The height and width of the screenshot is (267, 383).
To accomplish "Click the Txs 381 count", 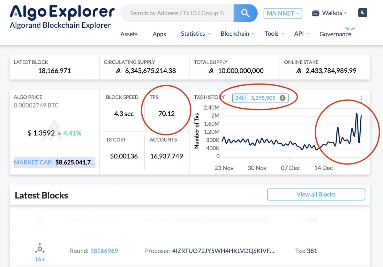I will [x=312, y=251].
